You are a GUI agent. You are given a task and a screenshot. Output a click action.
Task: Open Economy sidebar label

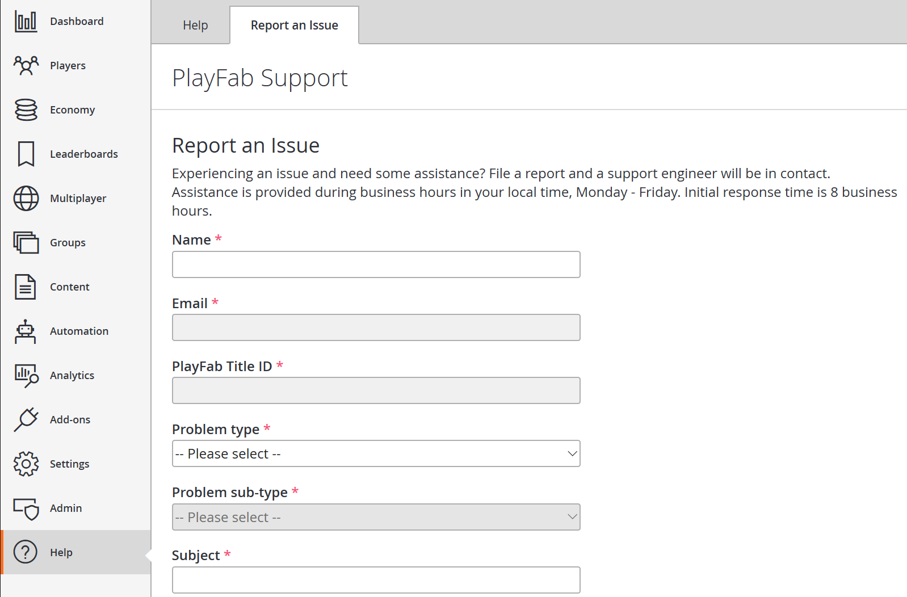point(72,110)
